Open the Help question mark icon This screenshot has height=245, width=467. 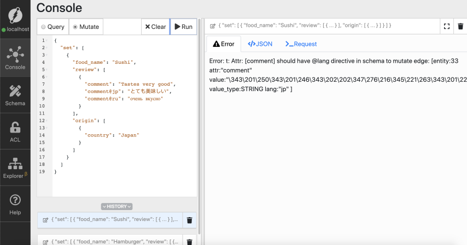(15, 203)
